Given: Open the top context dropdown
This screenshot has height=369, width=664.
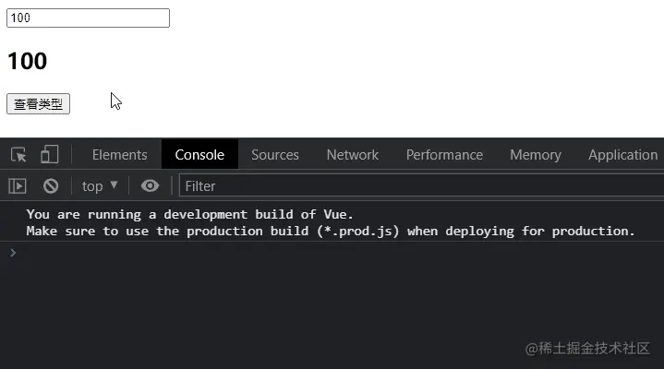Looking at the screenshot, I should (x=100, y=185).
